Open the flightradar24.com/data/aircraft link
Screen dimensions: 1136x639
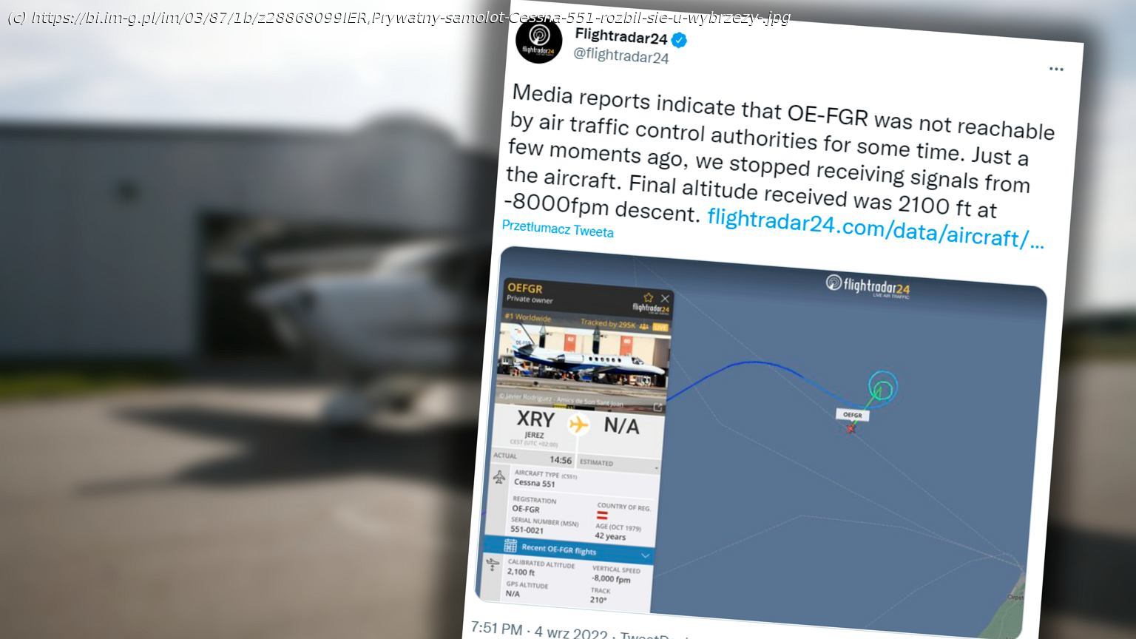point(876,228)
